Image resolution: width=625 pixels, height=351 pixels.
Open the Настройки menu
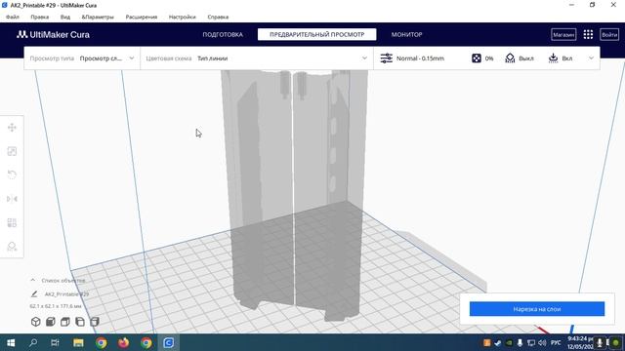click(x=183, y=18)
